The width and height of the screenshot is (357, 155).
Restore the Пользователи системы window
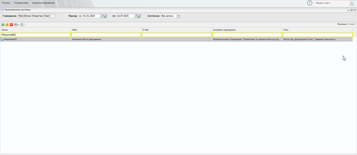tap(352, 10)
